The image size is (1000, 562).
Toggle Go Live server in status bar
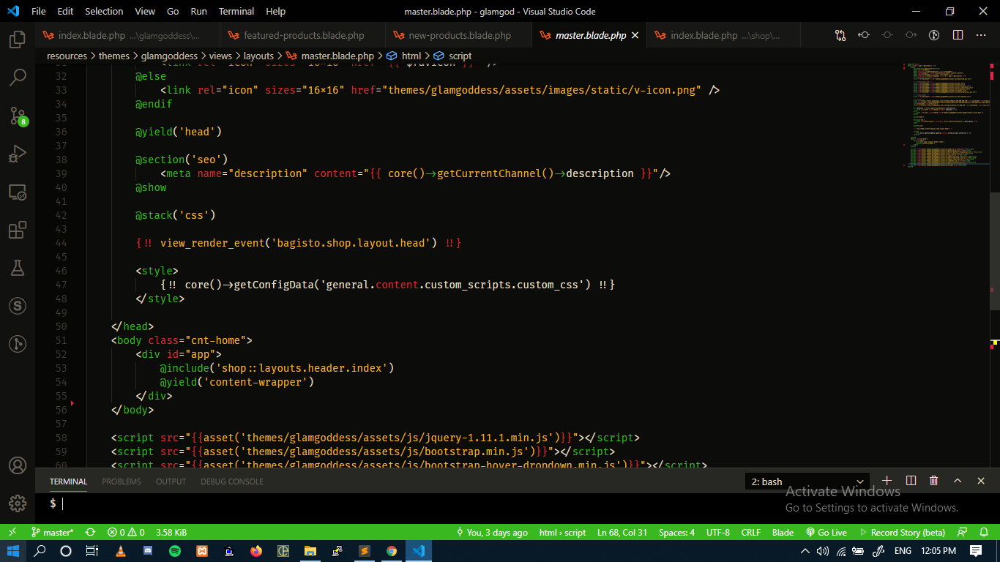(827, 533)
